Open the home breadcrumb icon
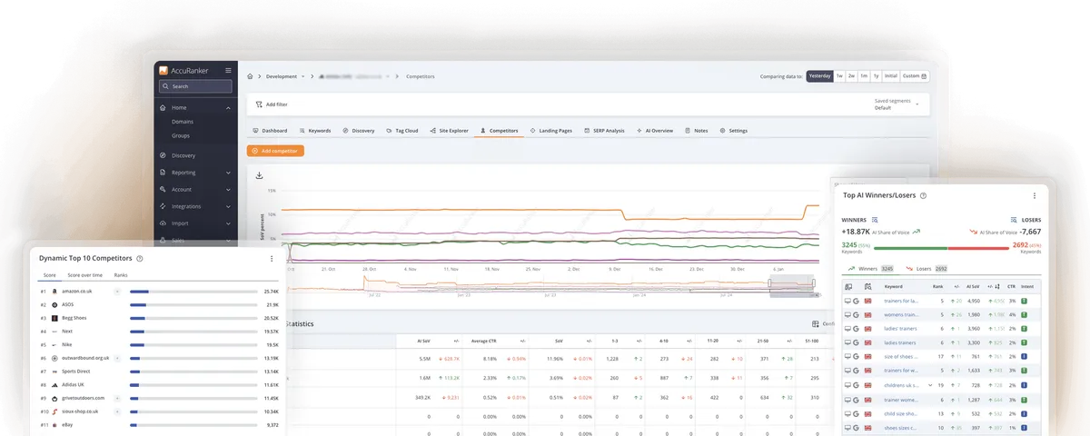Image resolution: width=1090 pixels, height=436 pixels. 251,76
